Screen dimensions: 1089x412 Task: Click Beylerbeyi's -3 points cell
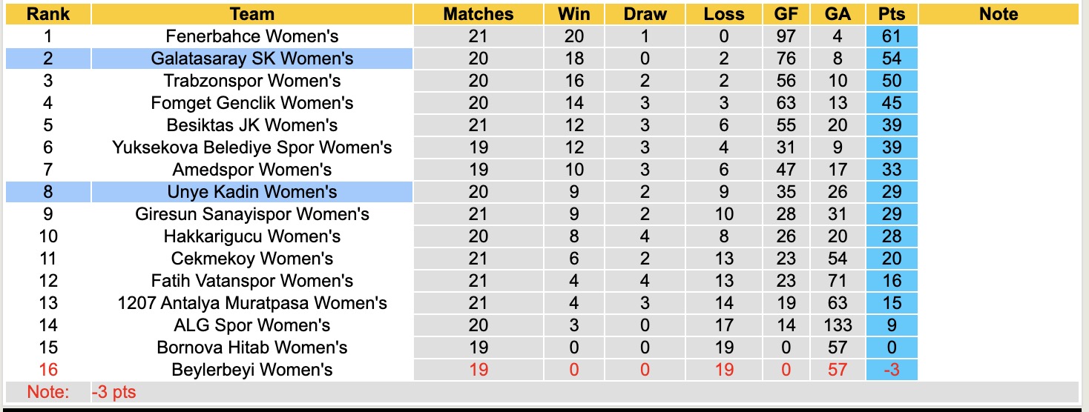click(x=891, y=370)
